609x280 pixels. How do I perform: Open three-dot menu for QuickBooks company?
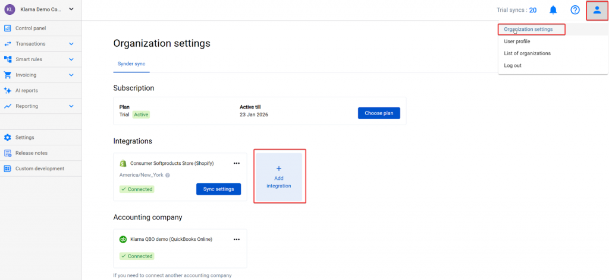(x=236, y=239)
